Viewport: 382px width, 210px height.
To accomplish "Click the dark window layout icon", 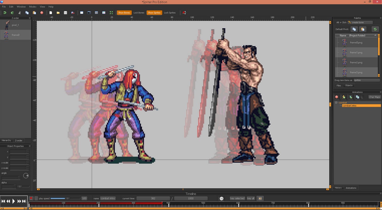I will point(89,13).
